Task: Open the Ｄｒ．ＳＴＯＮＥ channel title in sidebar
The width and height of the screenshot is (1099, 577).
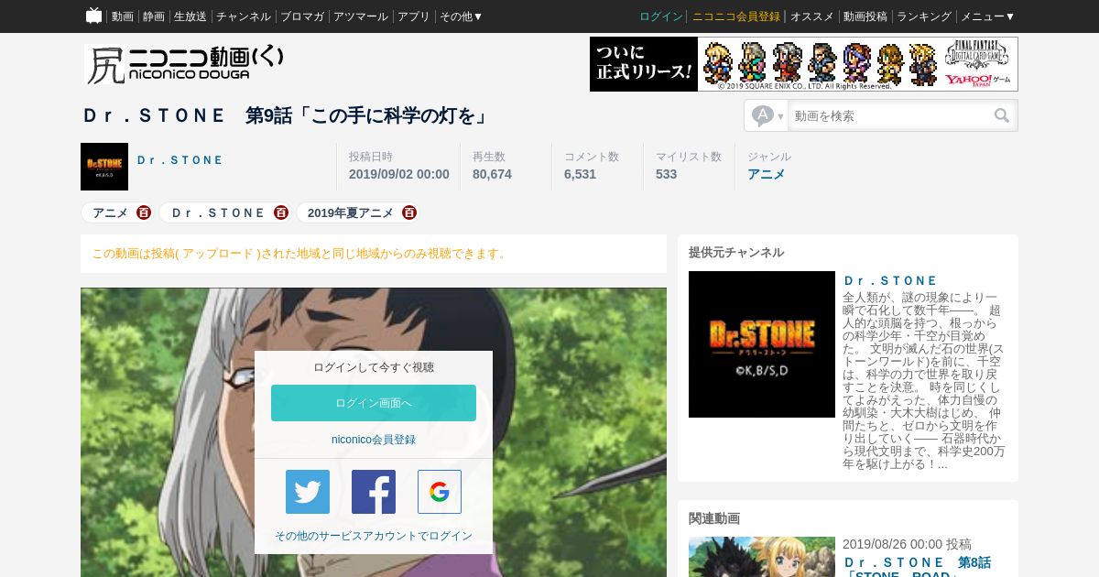Action: click(891, 281)
